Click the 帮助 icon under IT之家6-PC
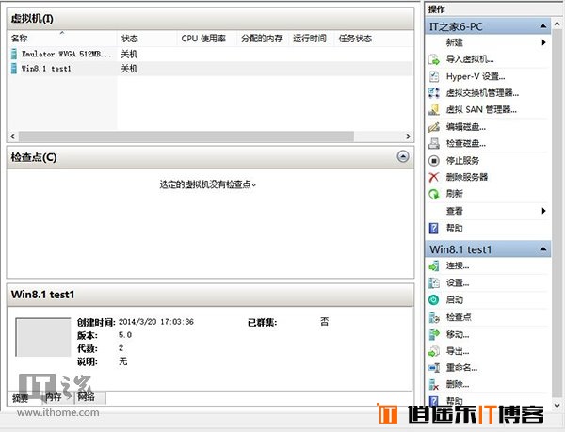 coord(434,228)
